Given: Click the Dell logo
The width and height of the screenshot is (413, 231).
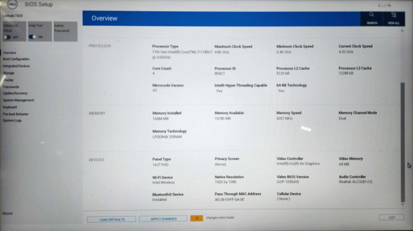Looking at the screenshot, I should click(x=12, y=5).
